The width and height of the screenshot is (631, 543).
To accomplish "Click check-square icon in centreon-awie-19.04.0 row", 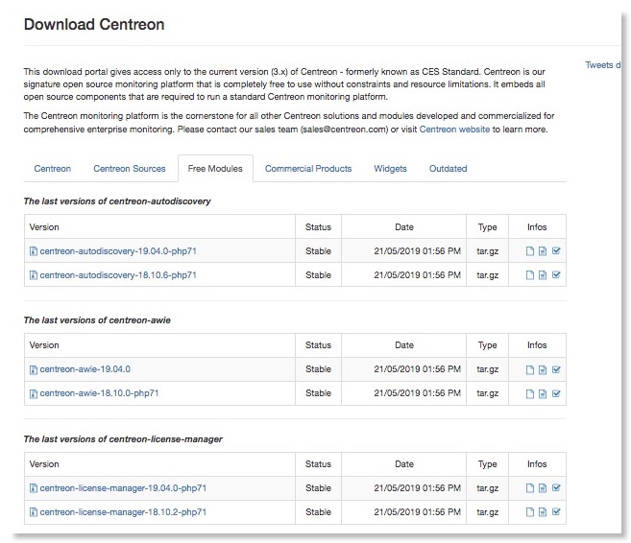I will tap(556, 369).
